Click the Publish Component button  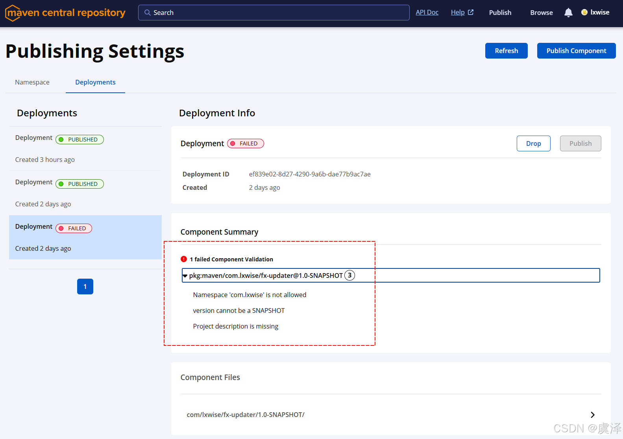(576, 51)
